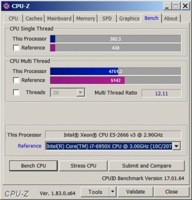192x200 pixels.
Task: Click CPUID Benchmark Version 17.01.64 text
Action: point(143,178)
